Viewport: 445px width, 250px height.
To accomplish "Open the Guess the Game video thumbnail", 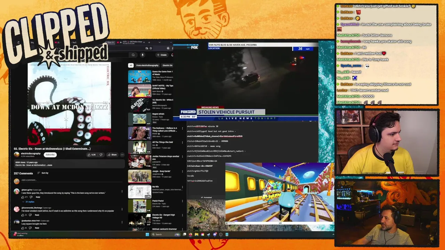I will (139, 76).
